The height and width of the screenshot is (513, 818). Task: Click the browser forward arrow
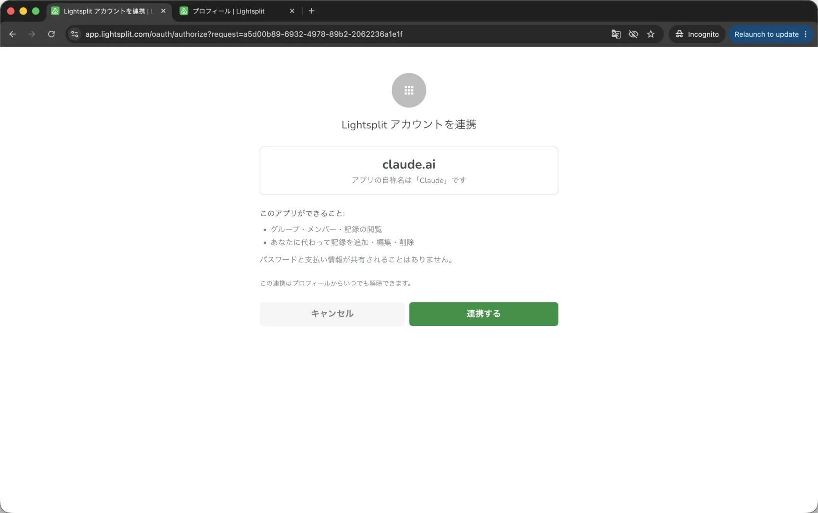[32, 34]
